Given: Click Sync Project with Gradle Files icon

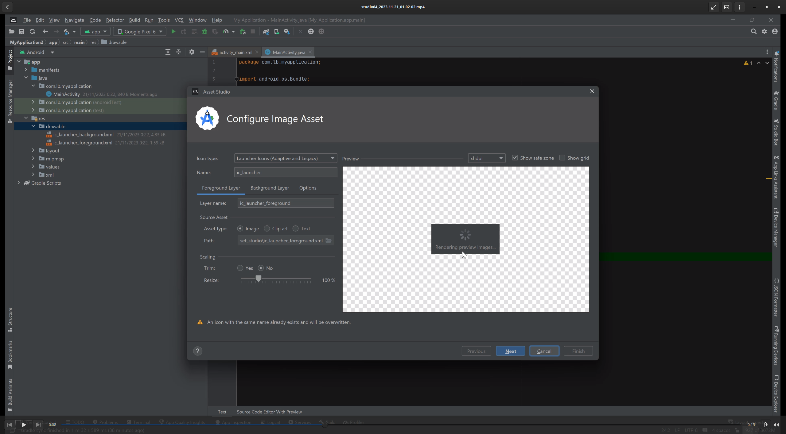Looking at the screenshot, I should 266,32.
